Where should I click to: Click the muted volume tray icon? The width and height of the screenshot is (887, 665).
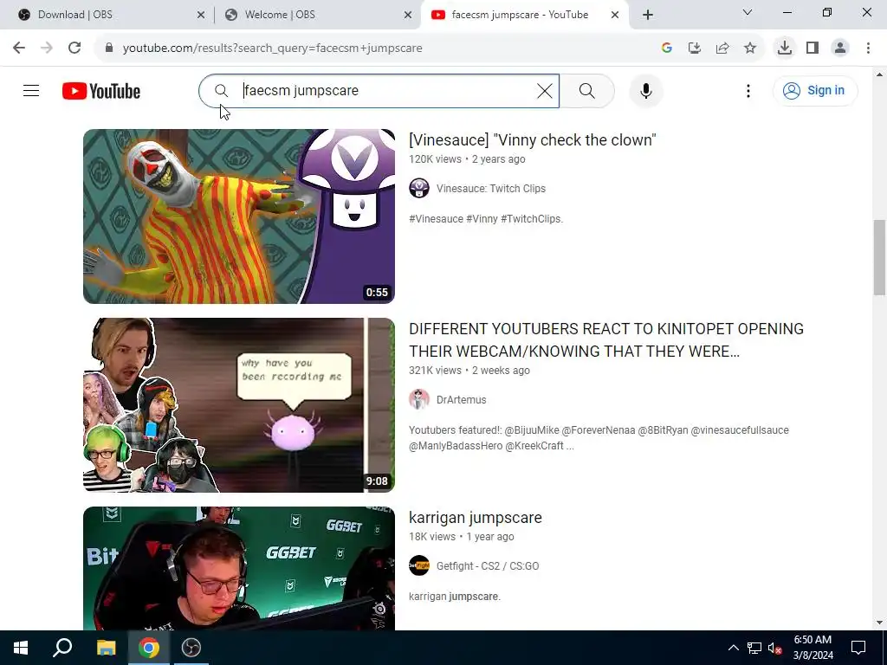pyautogui.click(x=775, y=648)
